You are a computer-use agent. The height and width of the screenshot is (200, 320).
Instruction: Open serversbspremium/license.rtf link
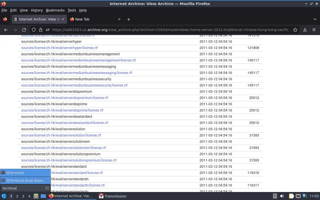point(65,98)
